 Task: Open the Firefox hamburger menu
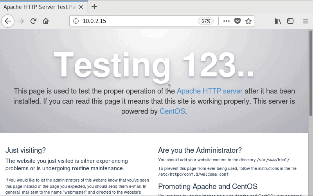[306, 21]
